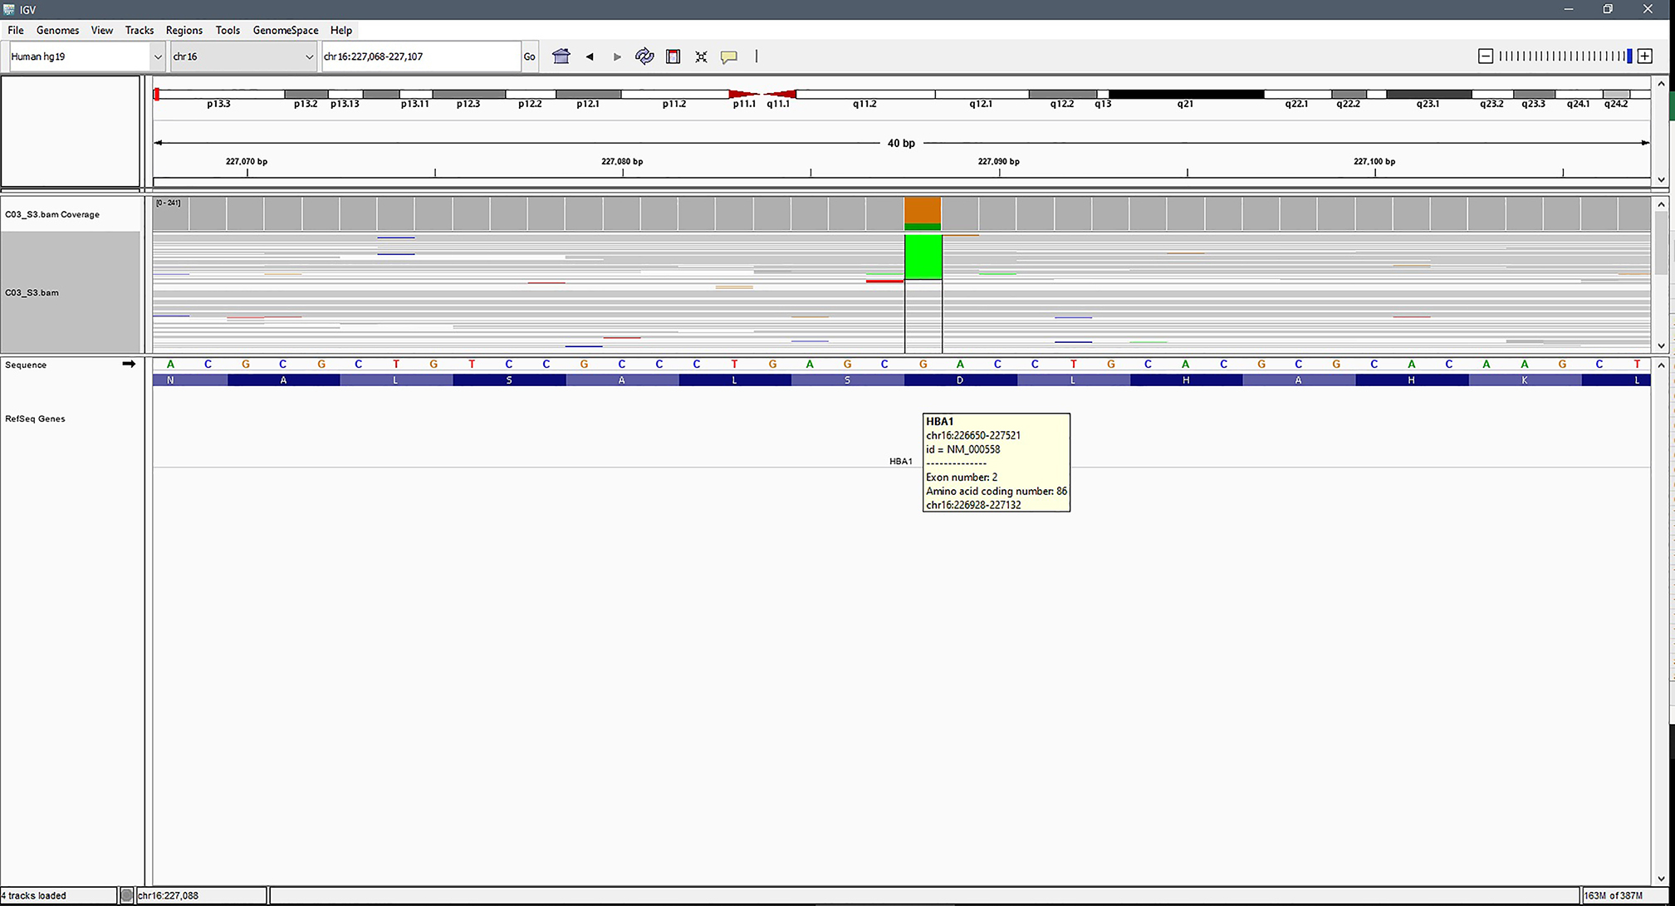The width and height of the screenshot is (1675, 906).
Task: Open the GenomeSpace menu
Action: [x=285, y=30]
